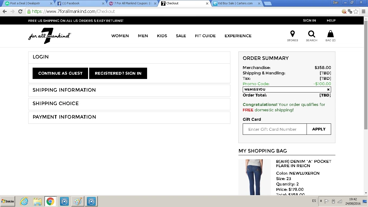The image size is (368, 207).
Task: Click the HELP link in top bar
Action: point(331,20)
